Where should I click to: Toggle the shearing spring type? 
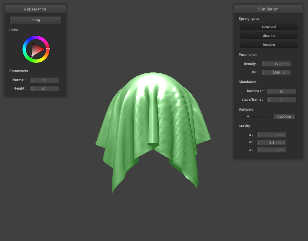tap(269, 35)
